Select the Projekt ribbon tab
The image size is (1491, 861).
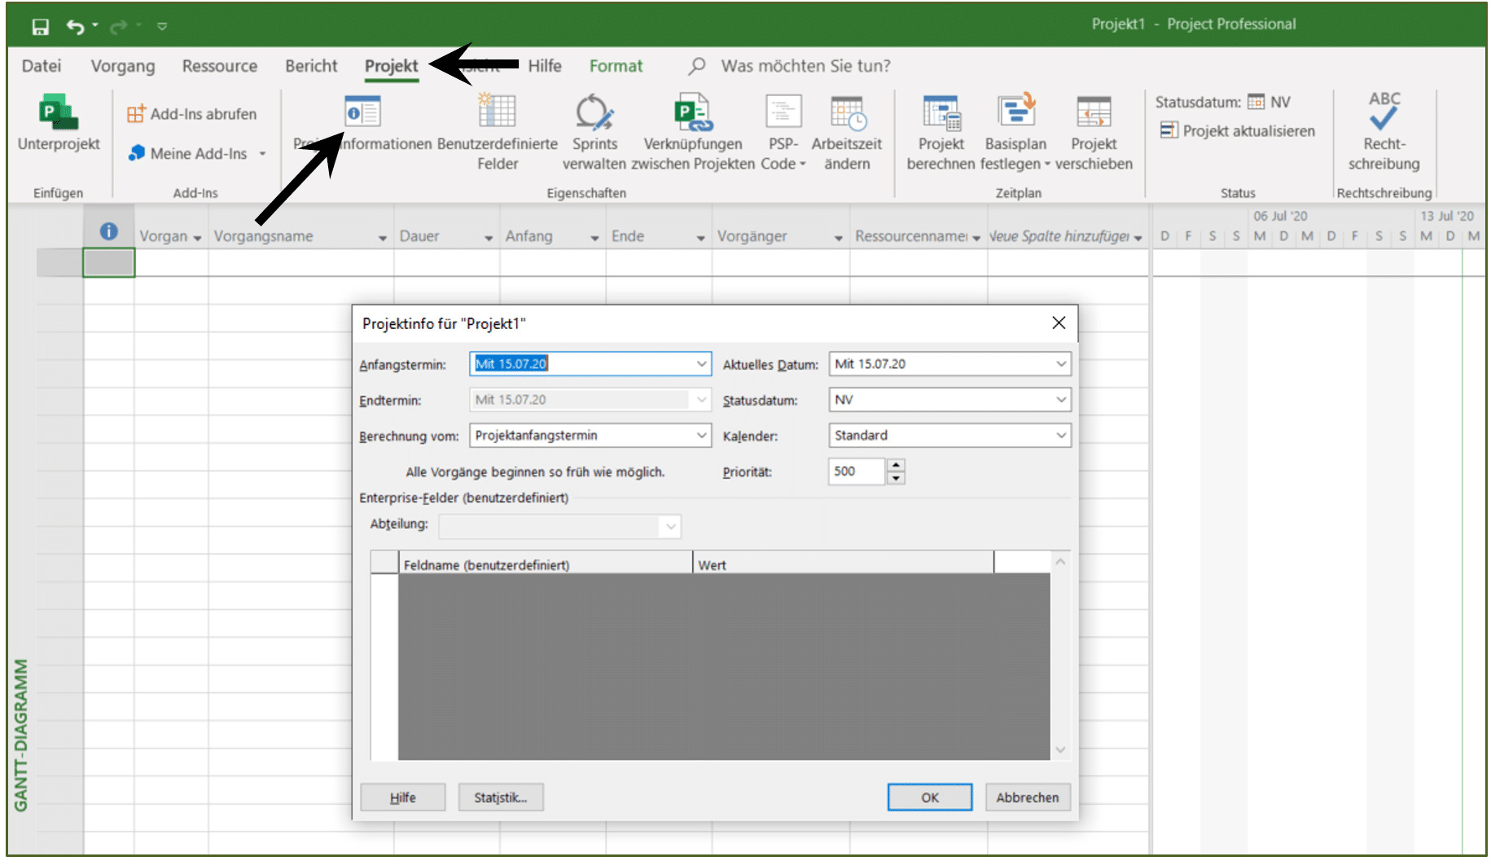point(392,66)
